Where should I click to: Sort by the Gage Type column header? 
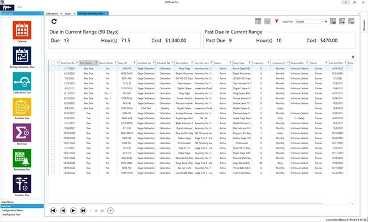[239, 63]
